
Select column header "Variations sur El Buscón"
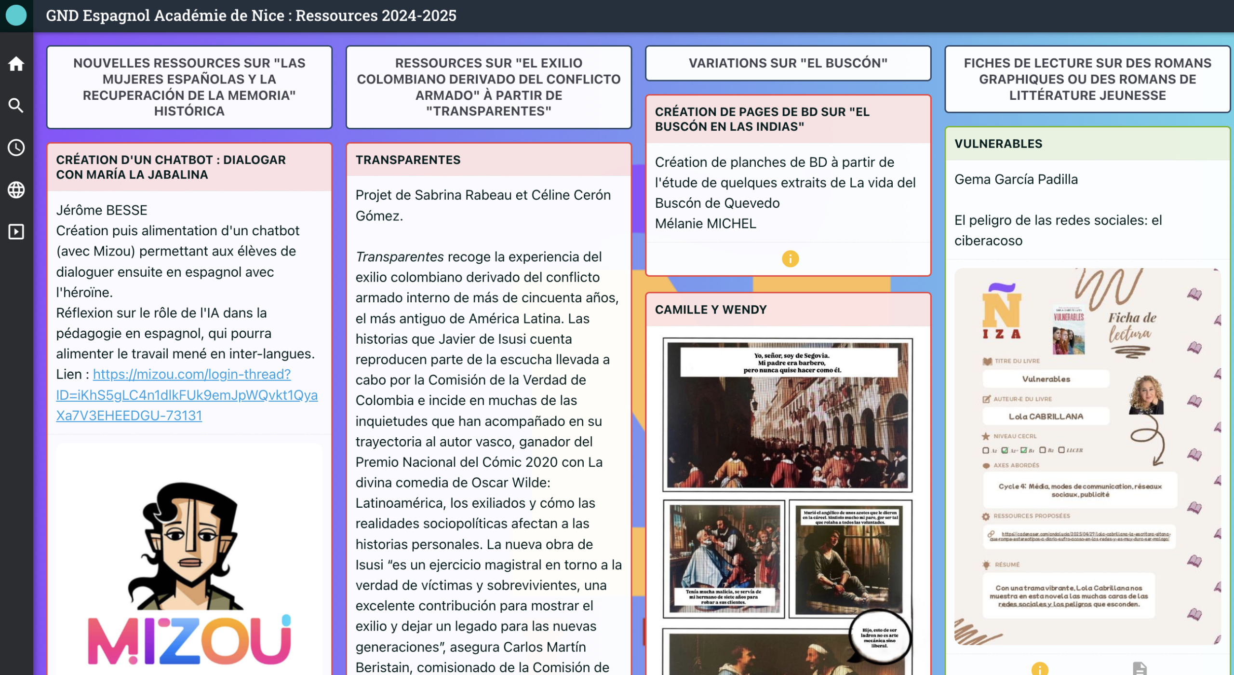[788, 63]
